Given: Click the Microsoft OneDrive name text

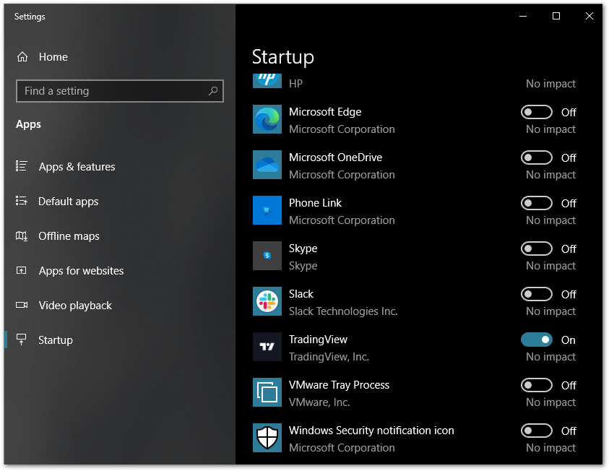Looking at the screenshot, I should click(336, 157).
